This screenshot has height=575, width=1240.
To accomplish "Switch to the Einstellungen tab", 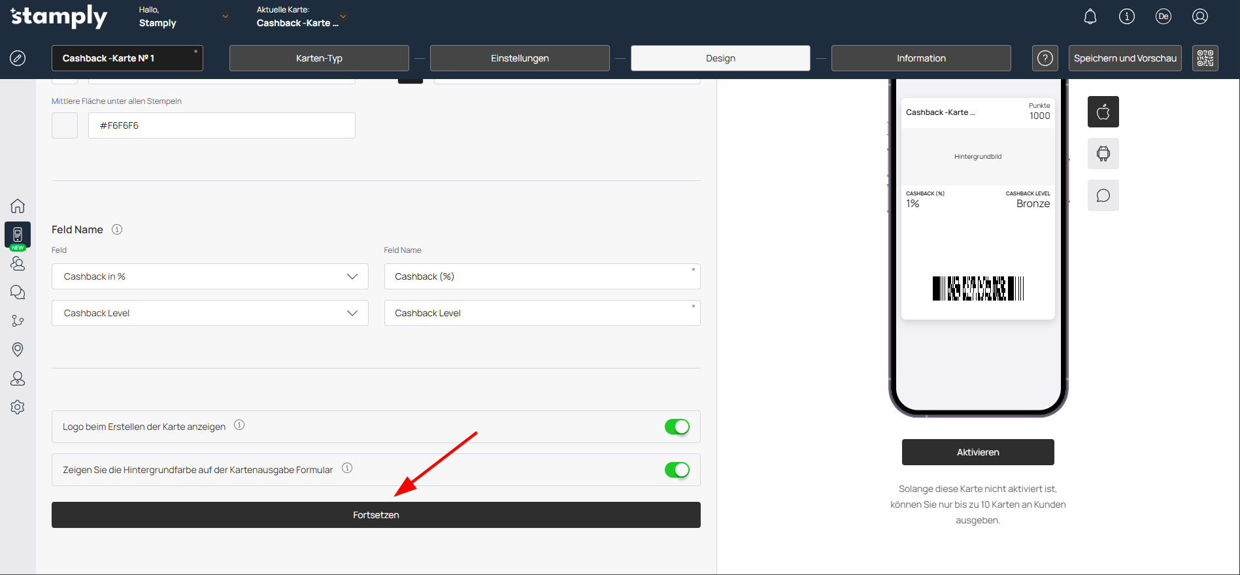I will 520,58.
